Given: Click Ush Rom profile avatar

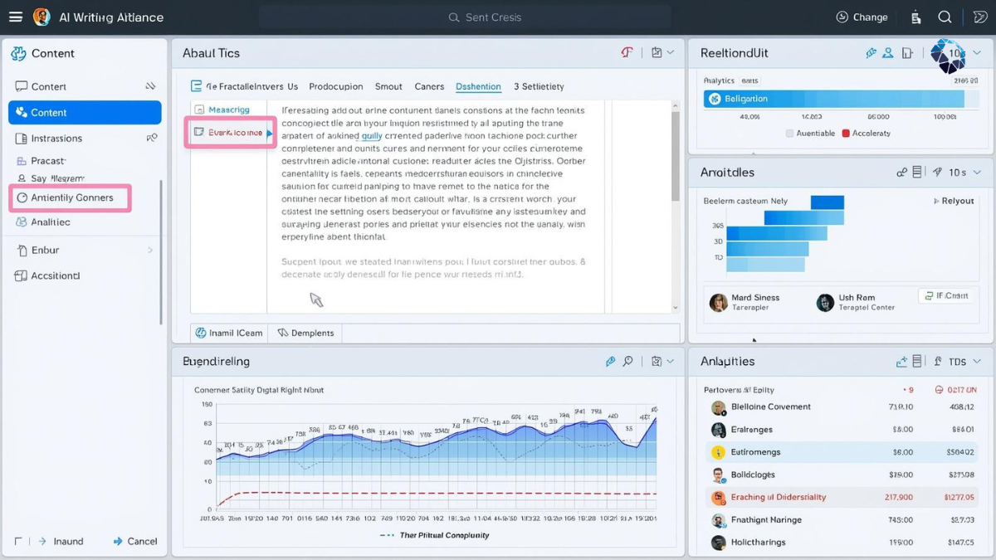Looking at the screenshot, I should (825, 302).
